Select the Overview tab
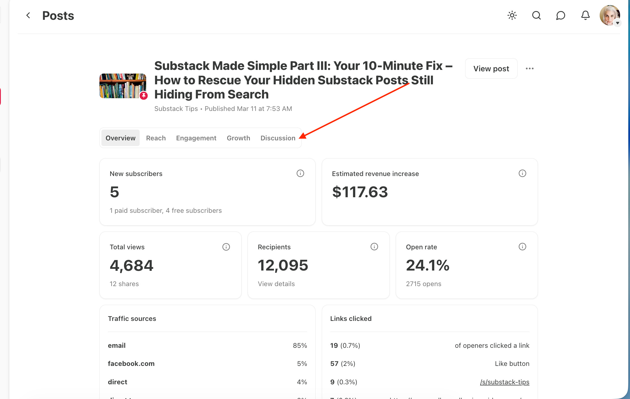Image resolution: width=630 pixels, height=399 pixels. (120, 138)
